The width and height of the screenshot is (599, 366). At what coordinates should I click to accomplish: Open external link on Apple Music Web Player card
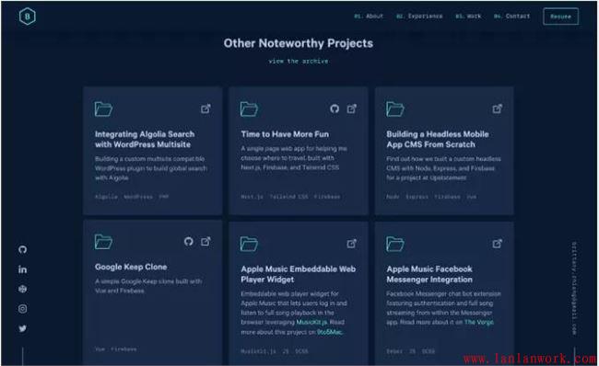pos(351,244)
